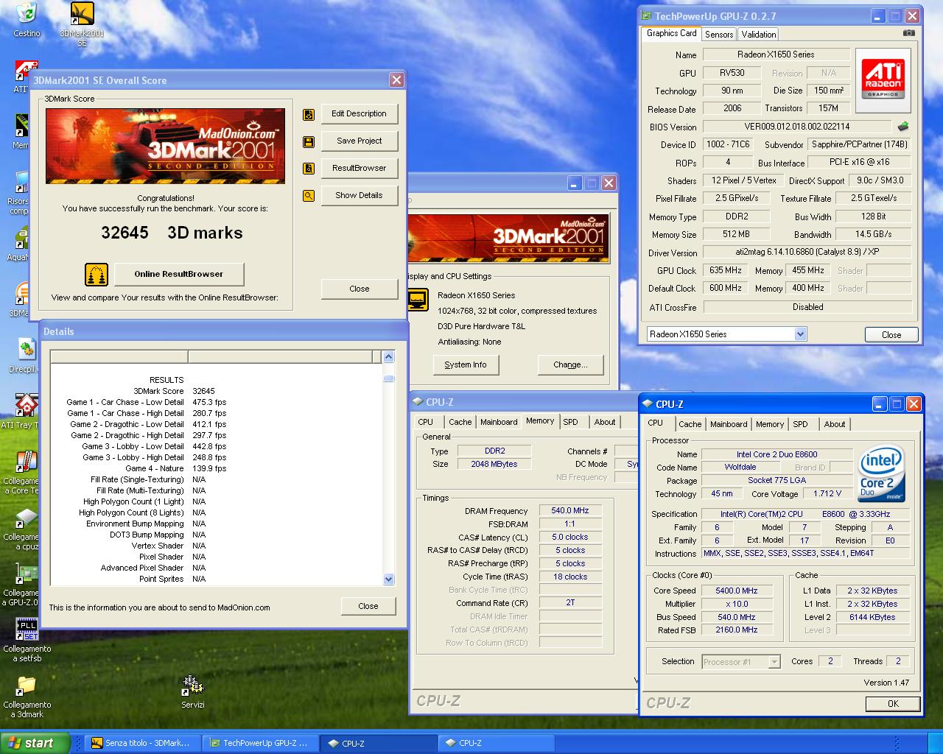Open the Cache tab in front CPU-Z window
Image resolution: width=943 pixels, height=754 pixels.
(x=690, y=424)
